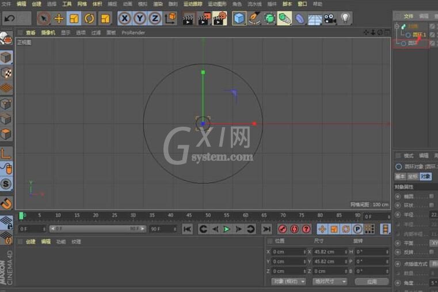Toggle the Z axis lock
438x292 pixels.
coord(155,19)
